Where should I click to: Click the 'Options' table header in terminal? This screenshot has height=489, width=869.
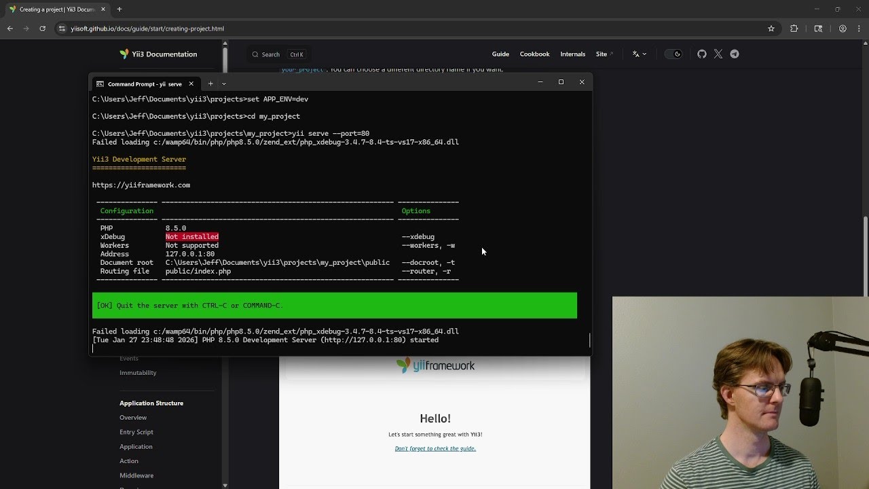(x=416, y=211)
